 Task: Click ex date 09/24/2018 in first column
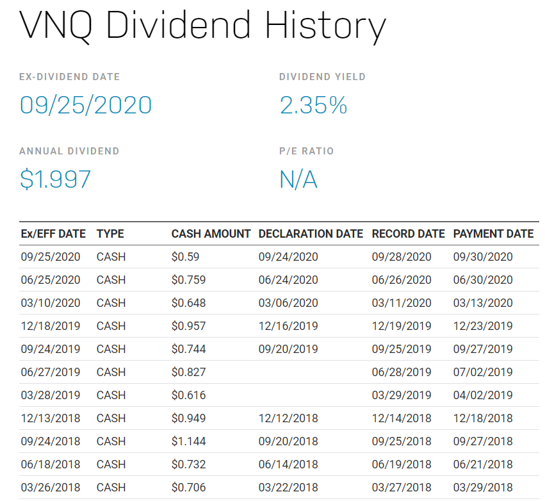pos(51,441)
